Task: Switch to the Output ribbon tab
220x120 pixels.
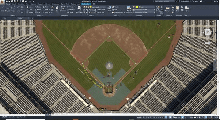Action: coord(40,4)
